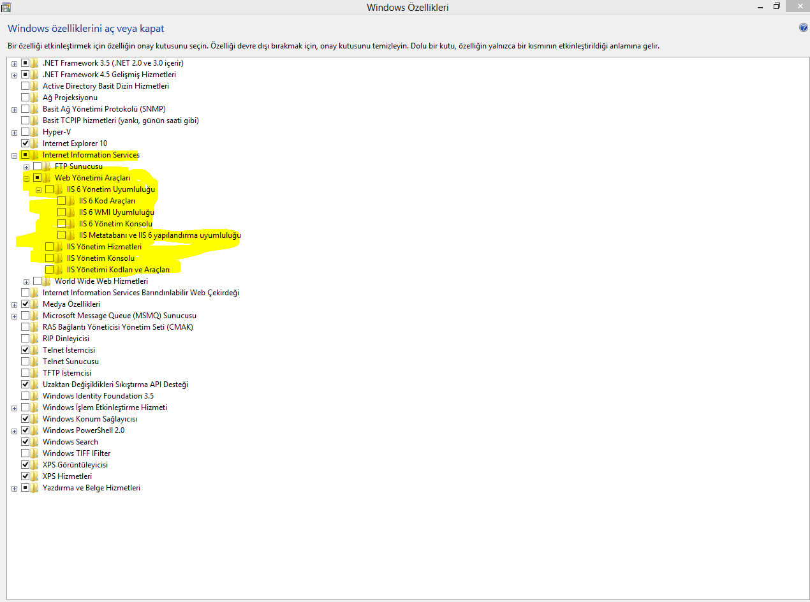Select 'Windows Konum Sağlayıcısı' row
810x602 pixels.
(90, 419)
